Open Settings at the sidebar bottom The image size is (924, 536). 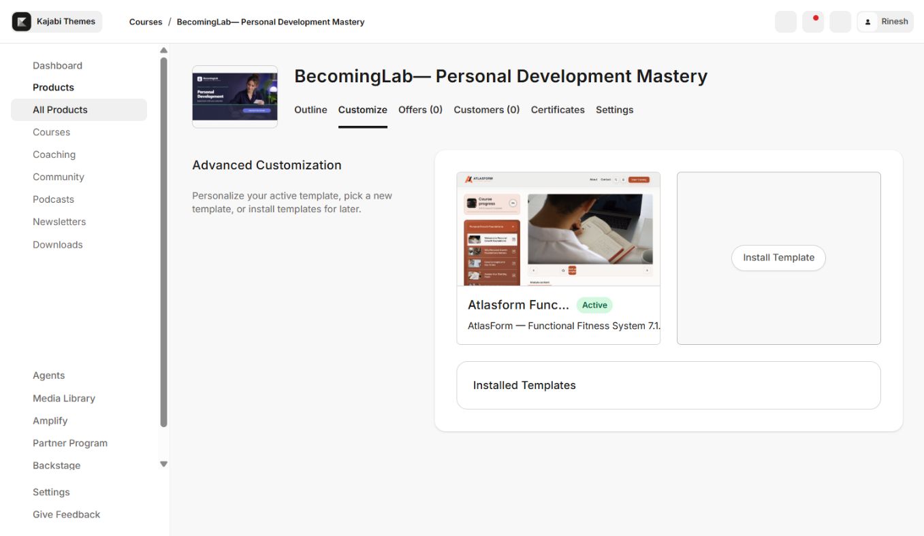pos(51,492)
